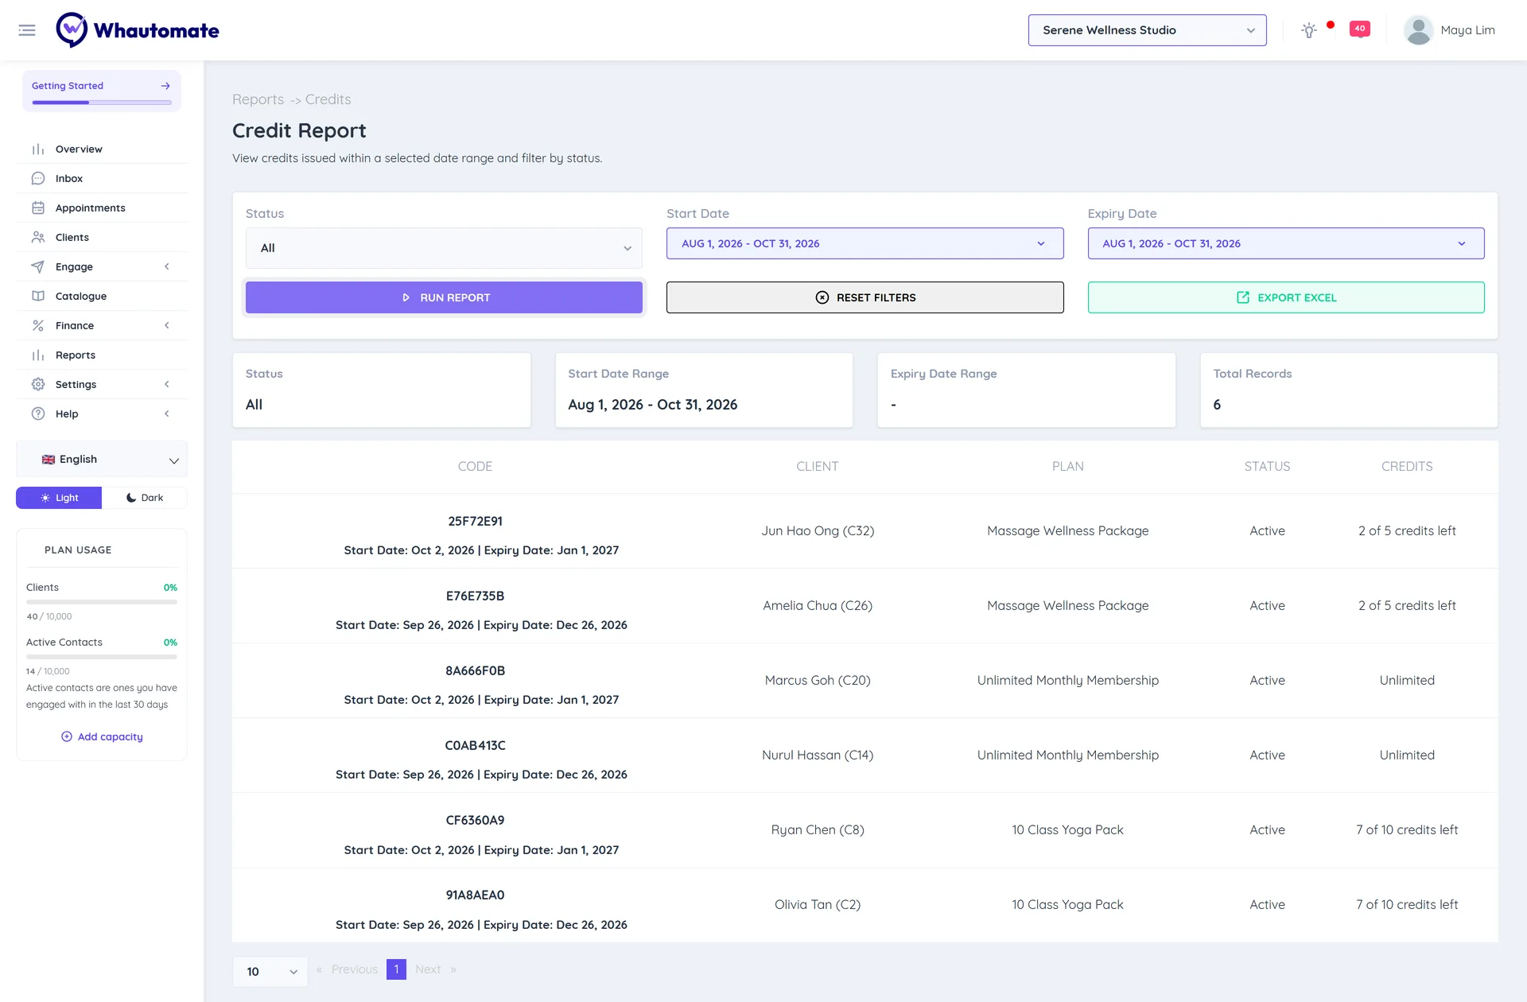Screen dimensions: 1527x1002
Task: Expand the Engage submenu chevron
Action: [167, 267]
